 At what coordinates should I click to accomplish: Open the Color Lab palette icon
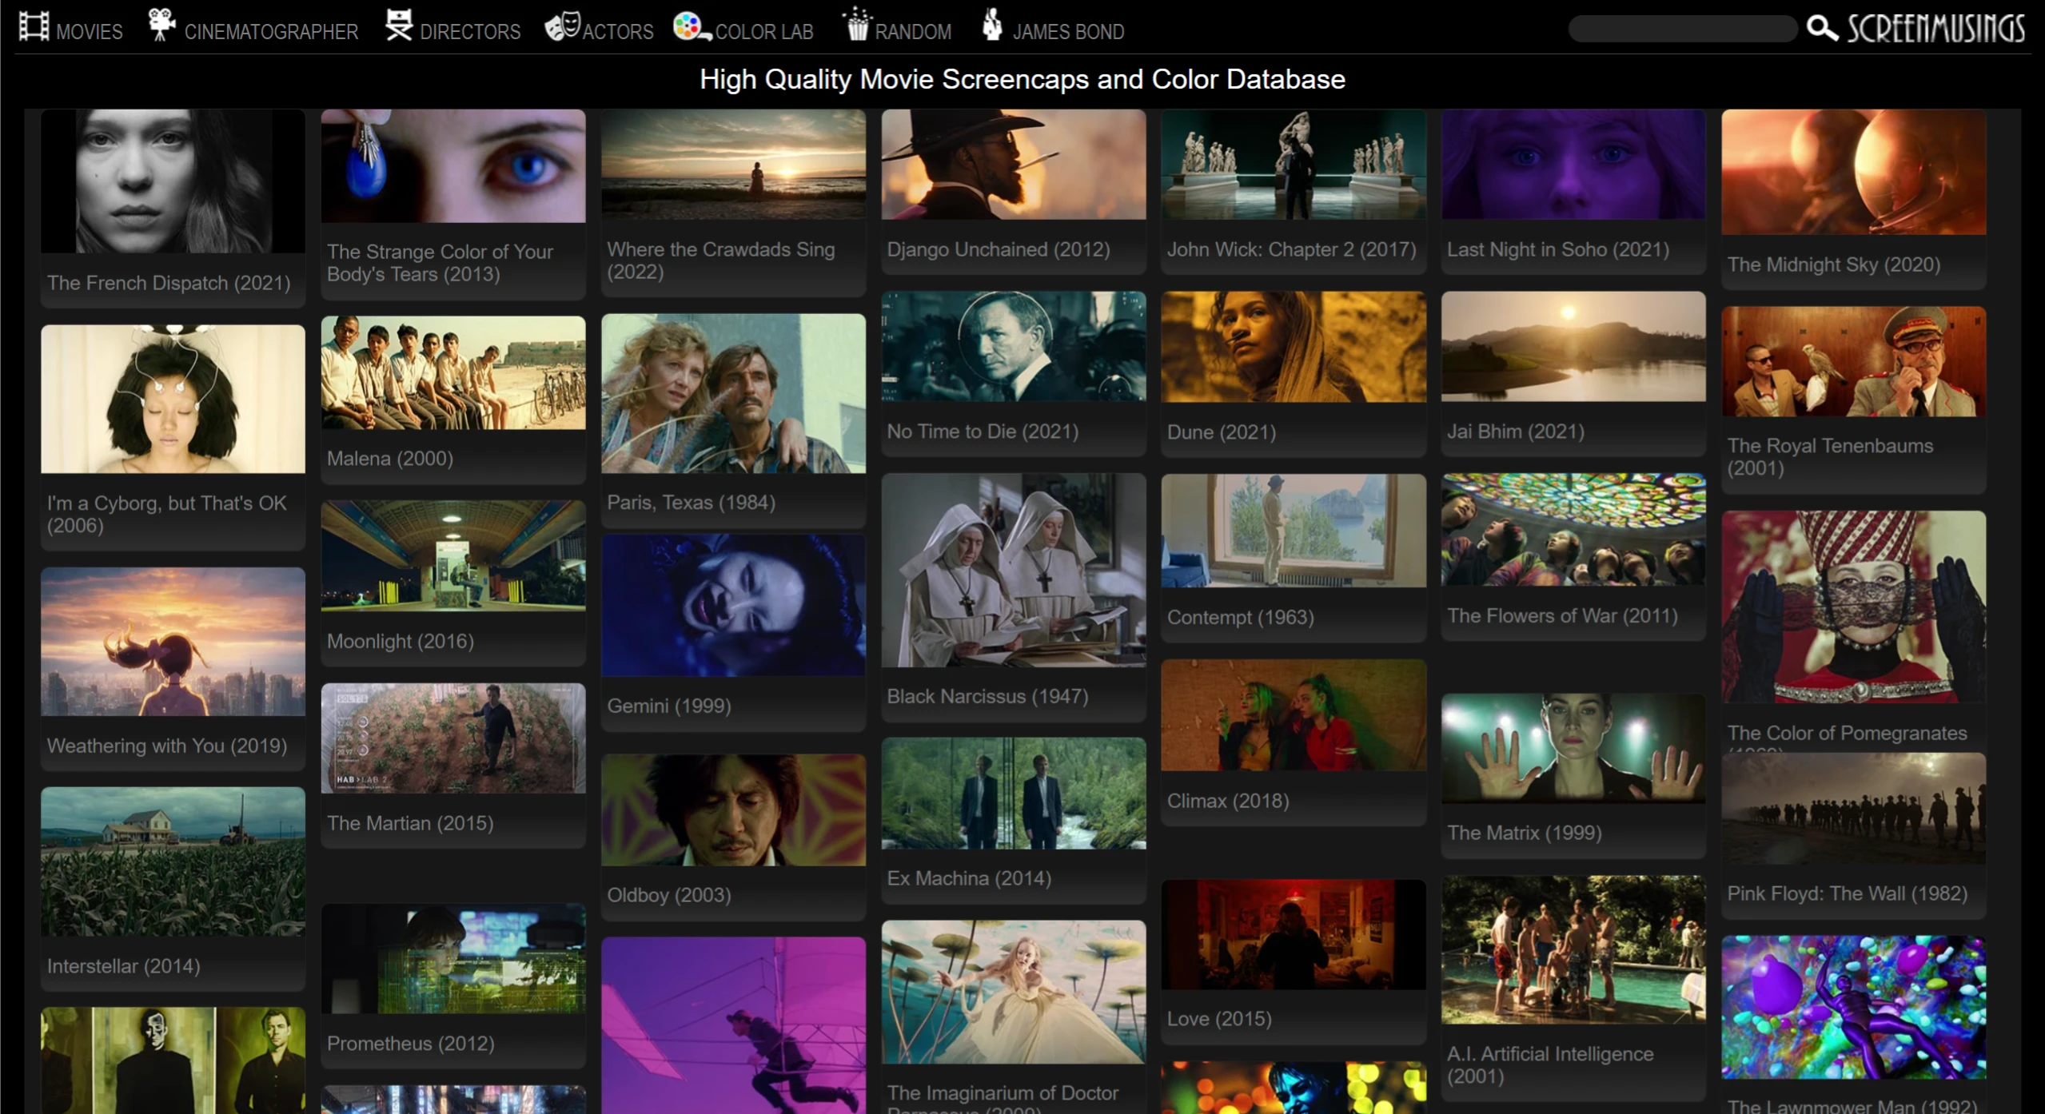pos(688,26)
